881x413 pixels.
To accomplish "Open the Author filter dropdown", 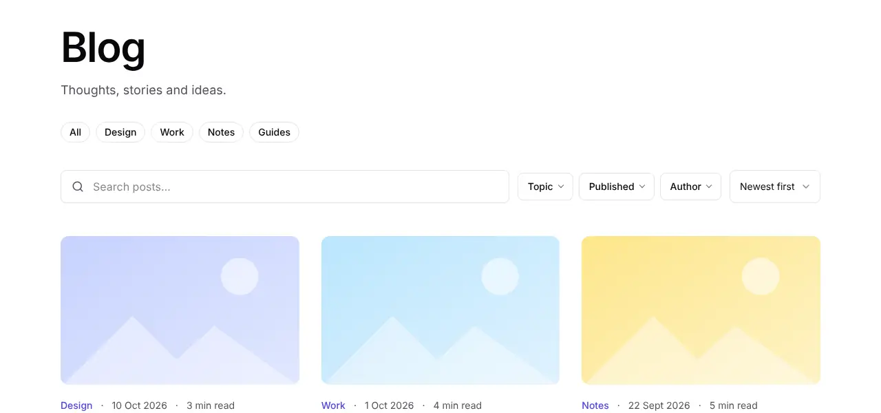I will pos(690,187).
